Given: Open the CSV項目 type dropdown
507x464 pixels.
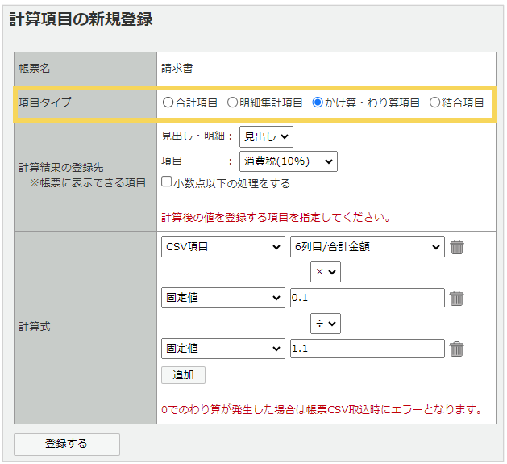Looking at the screenshot, I should click(223, 247).
